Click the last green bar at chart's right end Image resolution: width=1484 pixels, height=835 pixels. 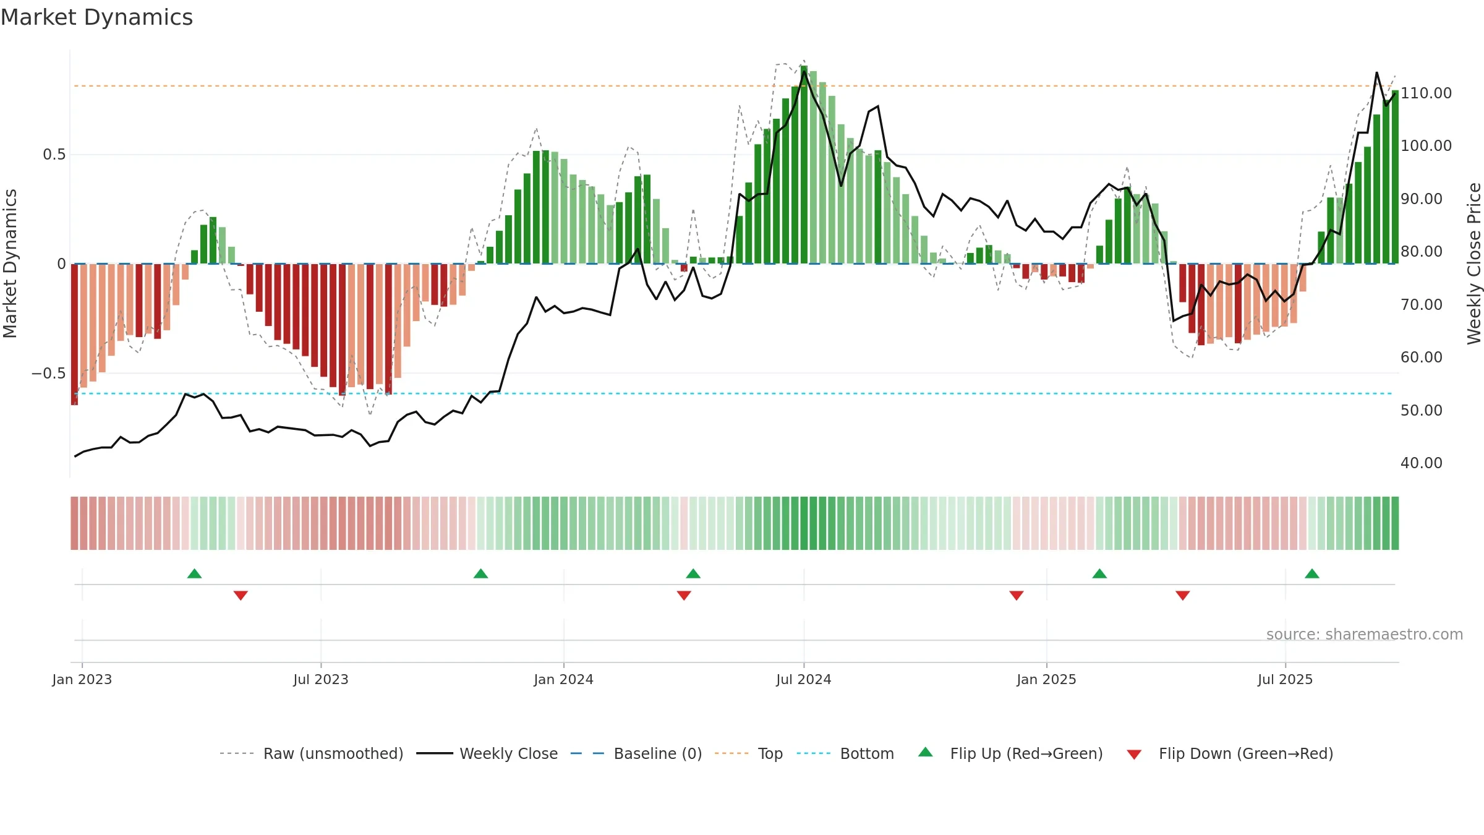(x=1395, y=177)
